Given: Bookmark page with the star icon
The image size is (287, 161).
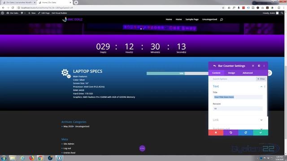Looking at the screenshot, I should [x=223, y=8].
